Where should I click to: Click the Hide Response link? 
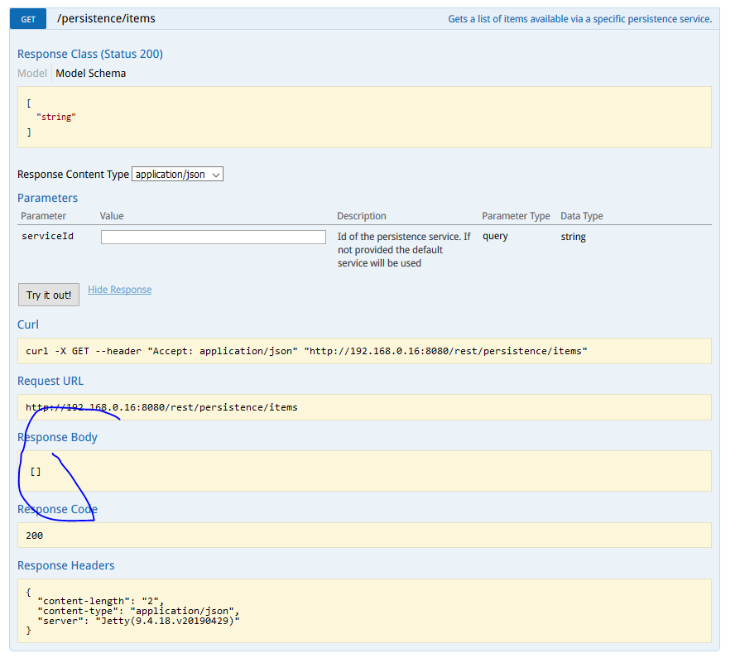click(119, 290)
